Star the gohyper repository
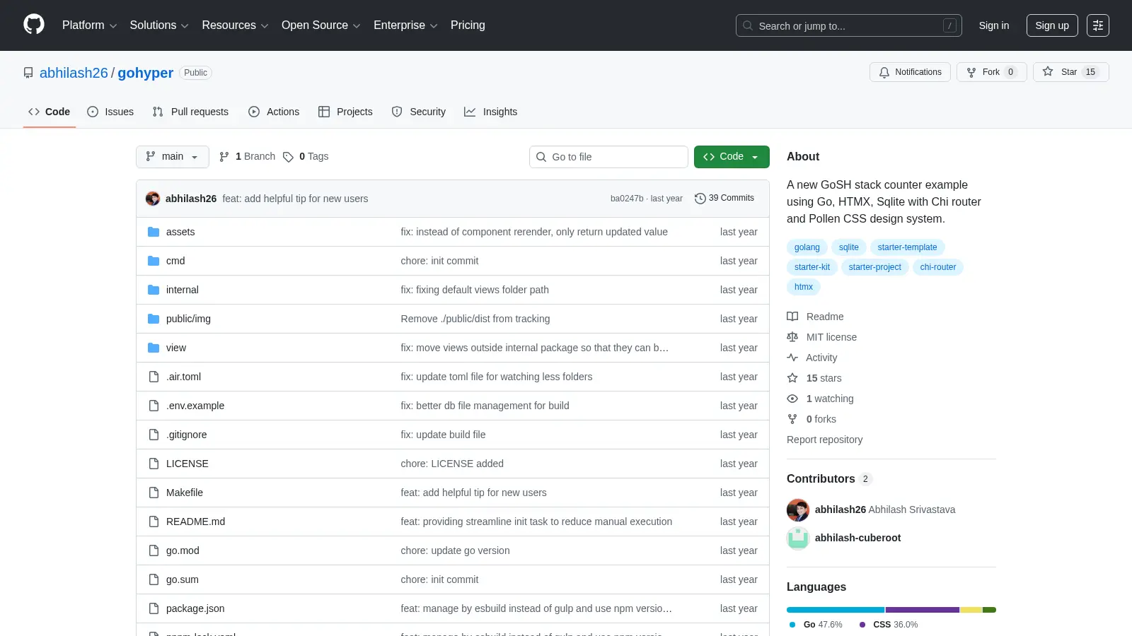1132x636 pixels. coord(1070,72)
